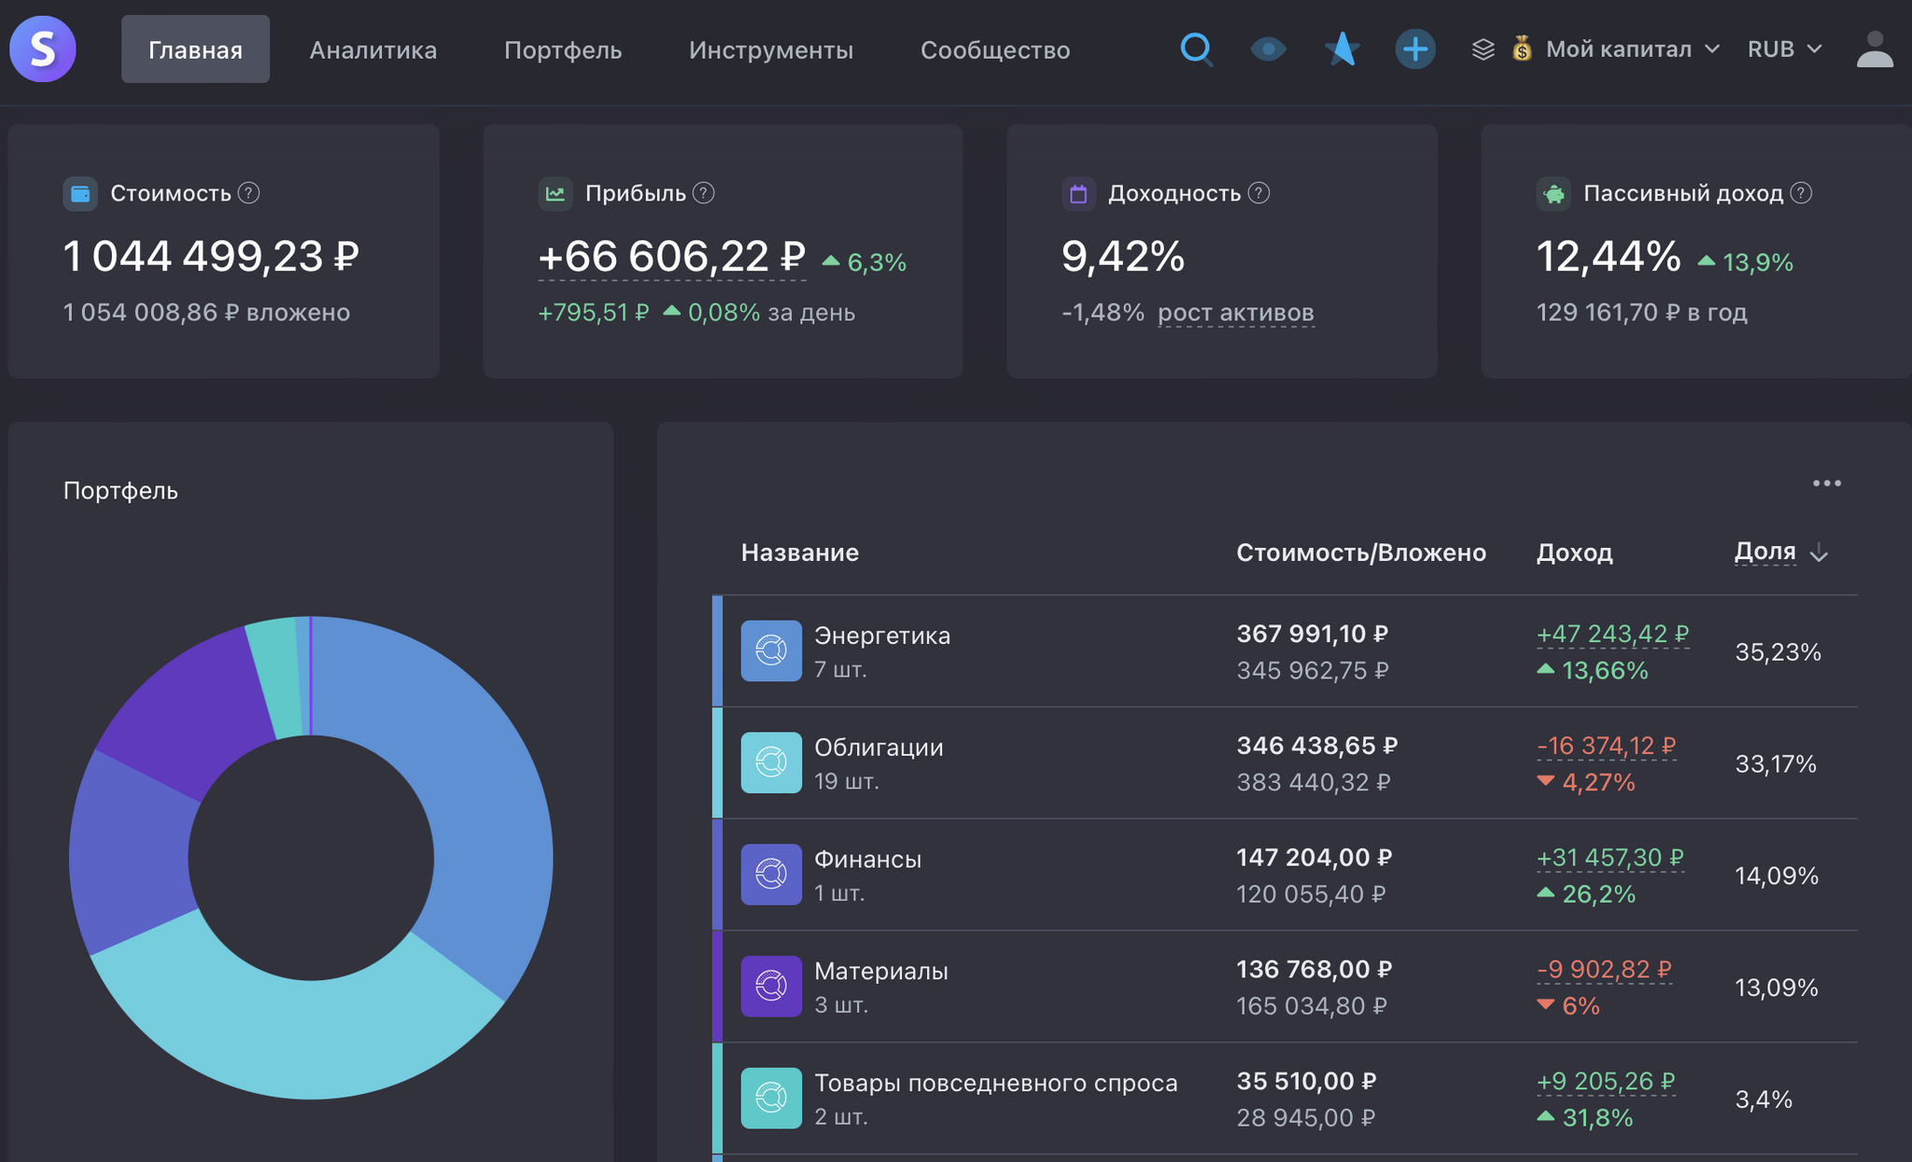
Task: Open the RUB currency dropdown
Action: tap(1784, 49)
